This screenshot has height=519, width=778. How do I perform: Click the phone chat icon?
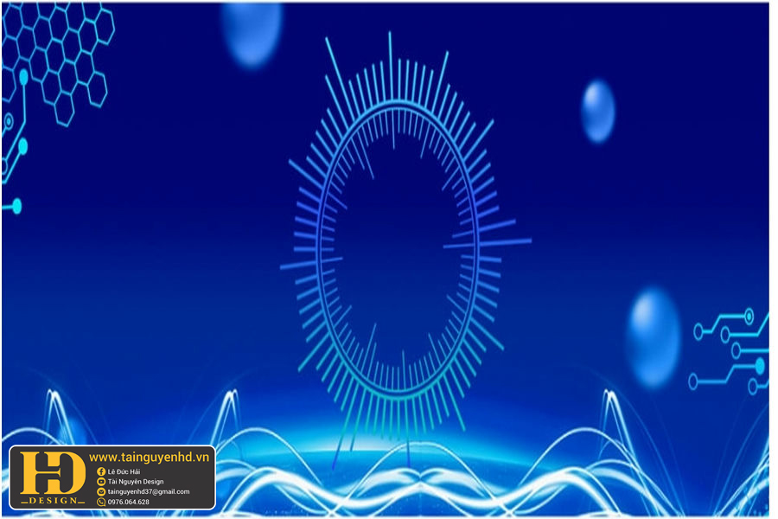coord(101,503)
